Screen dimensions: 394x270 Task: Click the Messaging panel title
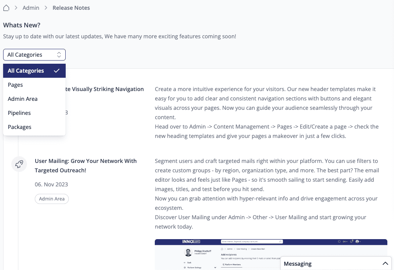click(x=298, y=264)
